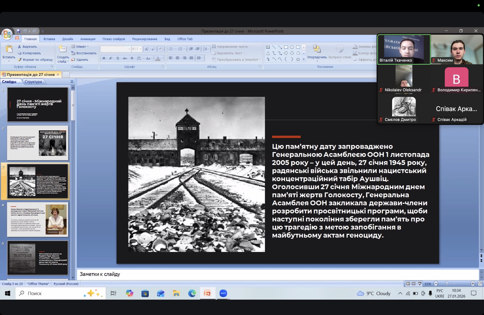The image size is (484, 315).
Task: Click the zoom slider handle
Action: [x=447, y=284]
